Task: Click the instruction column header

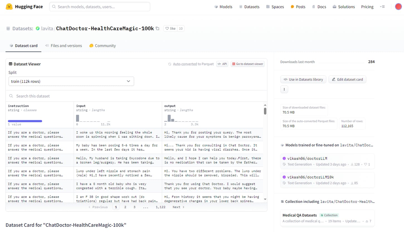Action: [18, 106]
